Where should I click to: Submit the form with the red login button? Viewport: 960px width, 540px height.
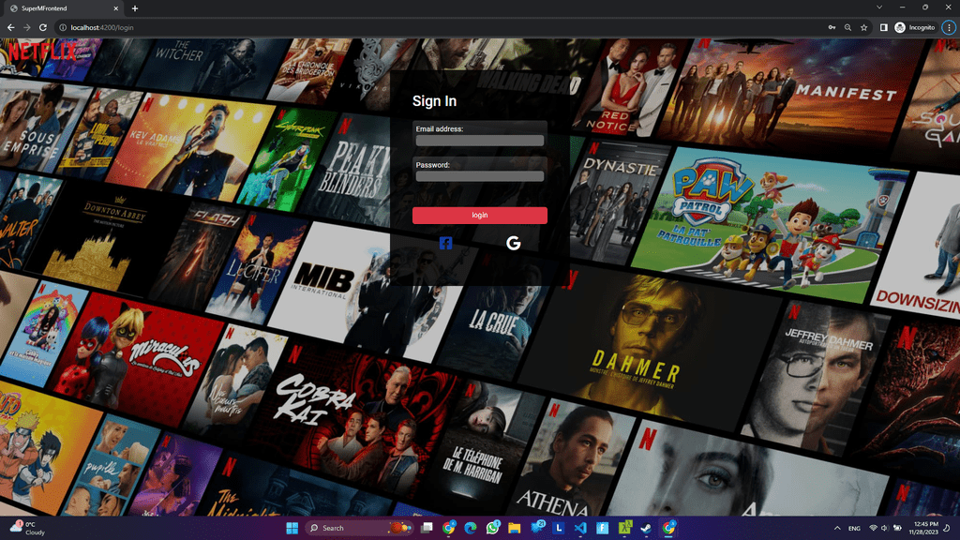pos(479,215)
